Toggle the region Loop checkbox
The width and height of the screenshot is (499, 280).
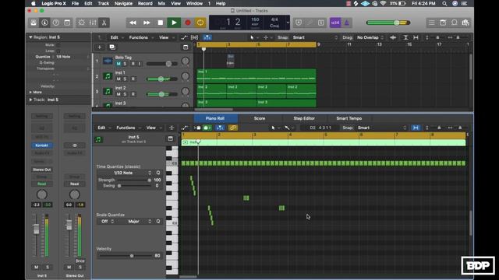point(58,51)
